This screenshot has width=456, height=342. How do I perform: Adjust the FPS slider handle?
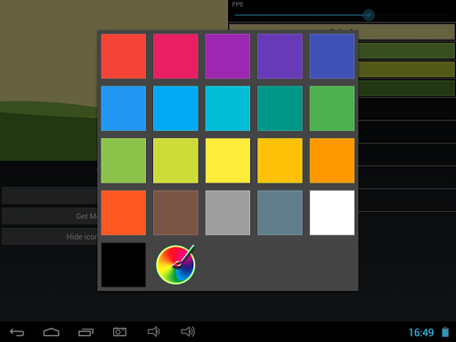369,15
